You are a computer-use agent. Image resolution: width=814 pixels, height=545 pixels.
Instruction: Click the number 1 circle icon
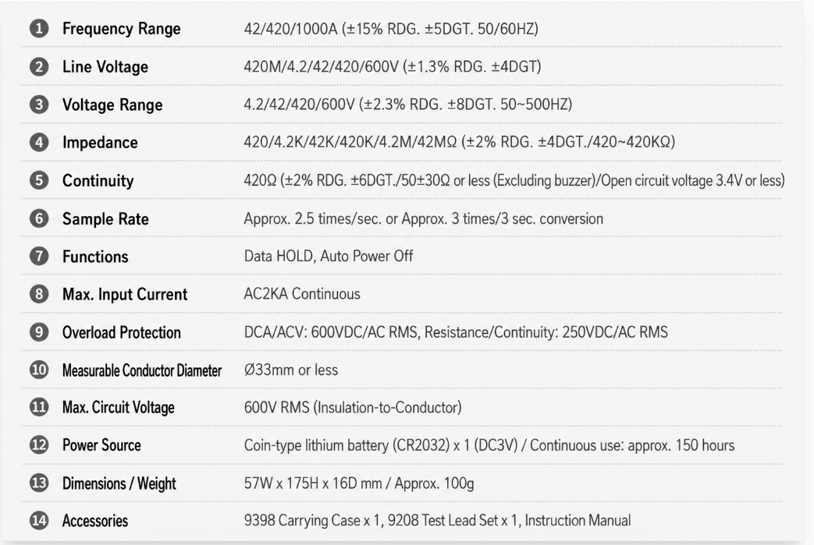tap(39, 29)
